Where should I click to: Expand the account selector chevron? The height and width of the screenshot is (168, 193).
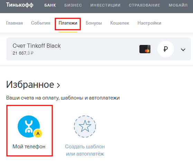point(183,49)
